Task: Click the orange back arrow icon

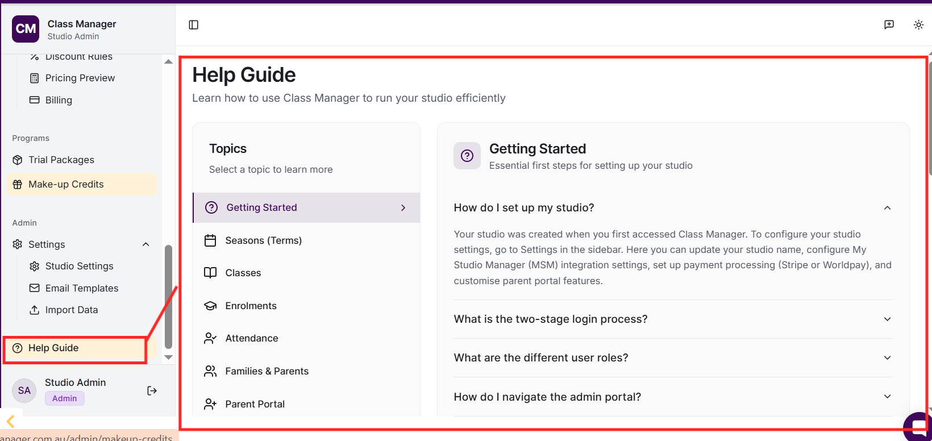Action: (10, 422)
